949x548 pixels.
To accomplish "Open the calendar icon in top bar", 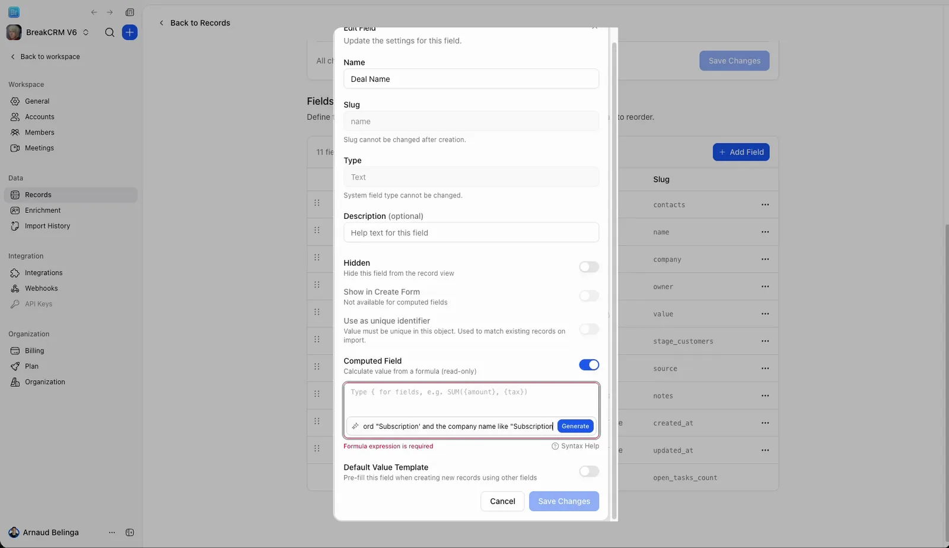I will click(130, 12).
